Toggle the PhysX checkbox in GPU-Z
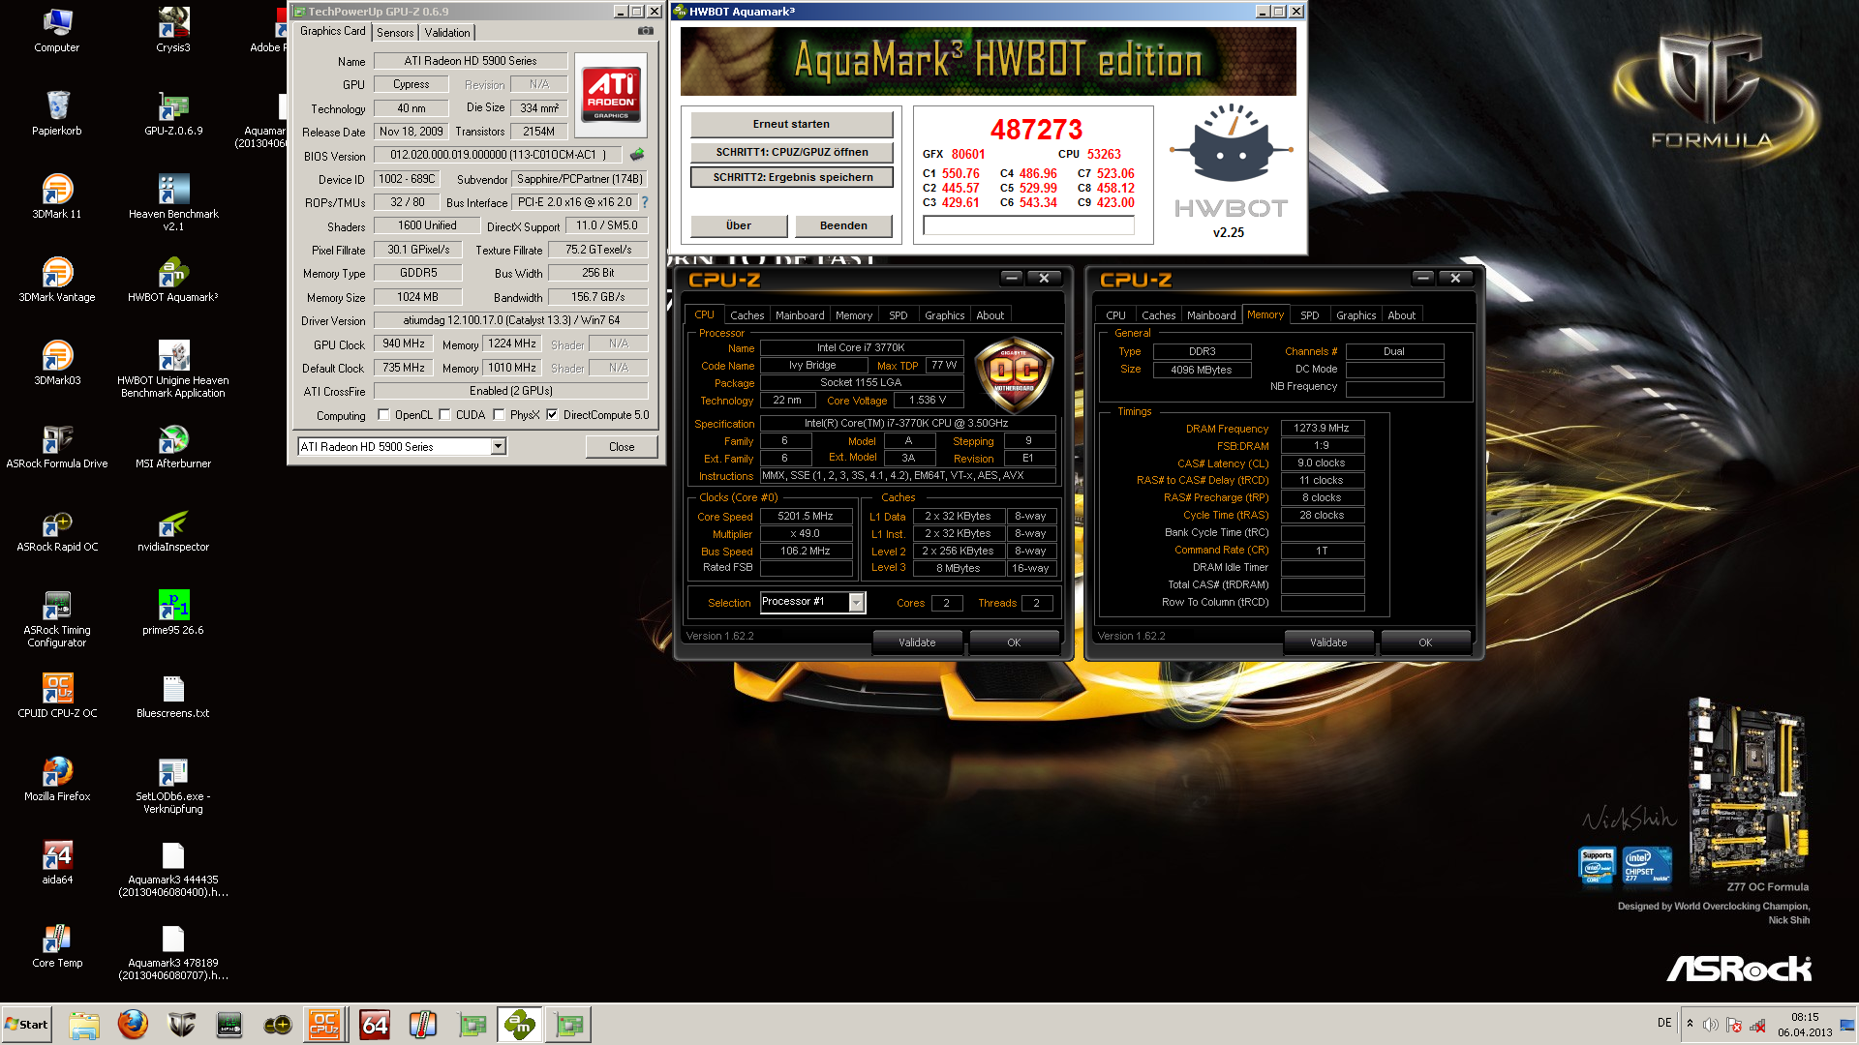The width and height of the screenshot is (1859, 1045). click(499, 415)
